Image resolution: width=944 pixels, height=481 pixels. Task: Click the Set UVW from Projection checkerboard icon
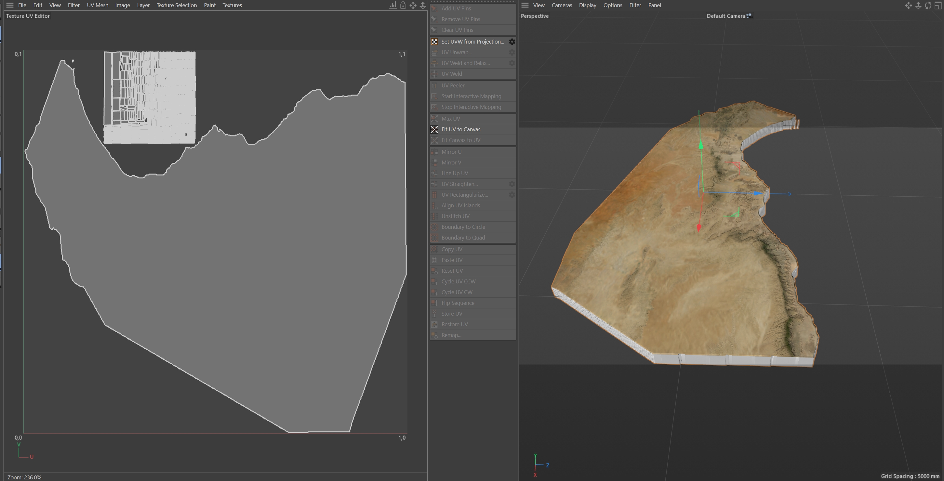tap(434, 42)
